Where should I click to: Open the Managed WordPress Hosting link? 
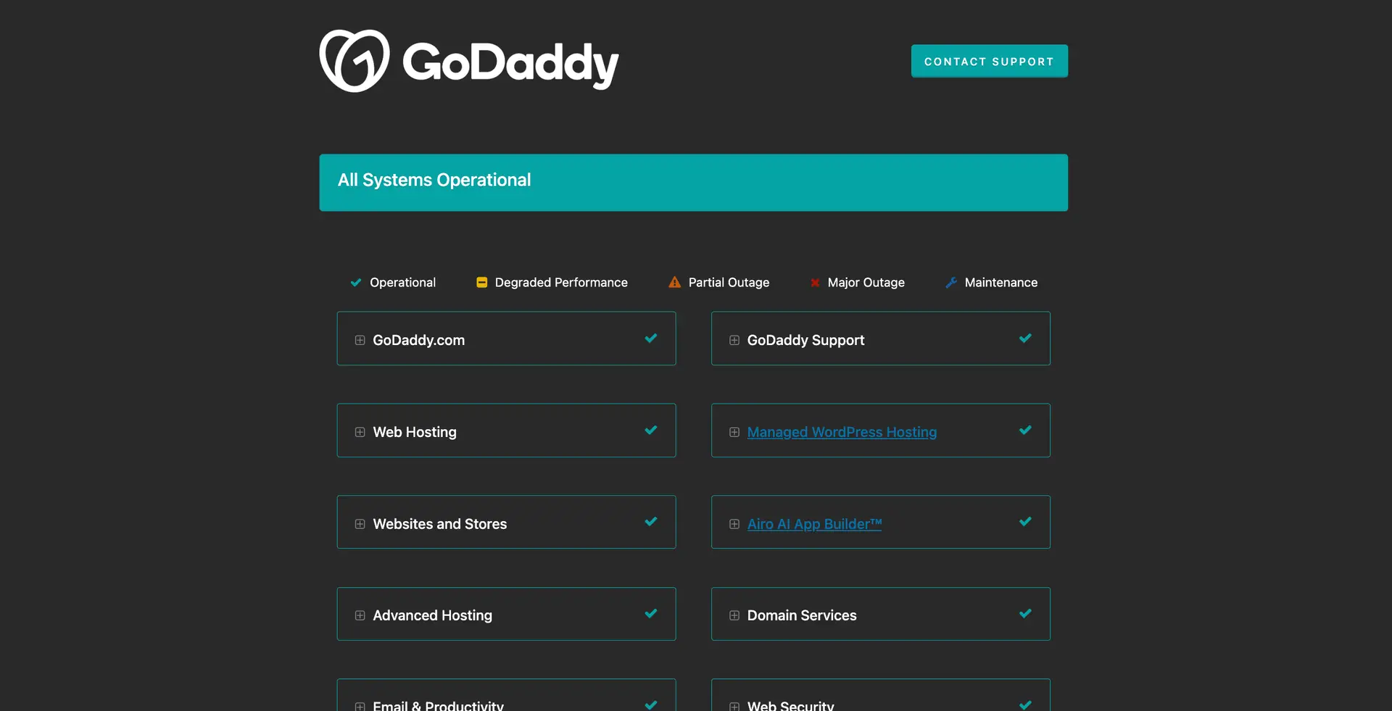coord(842,432)
